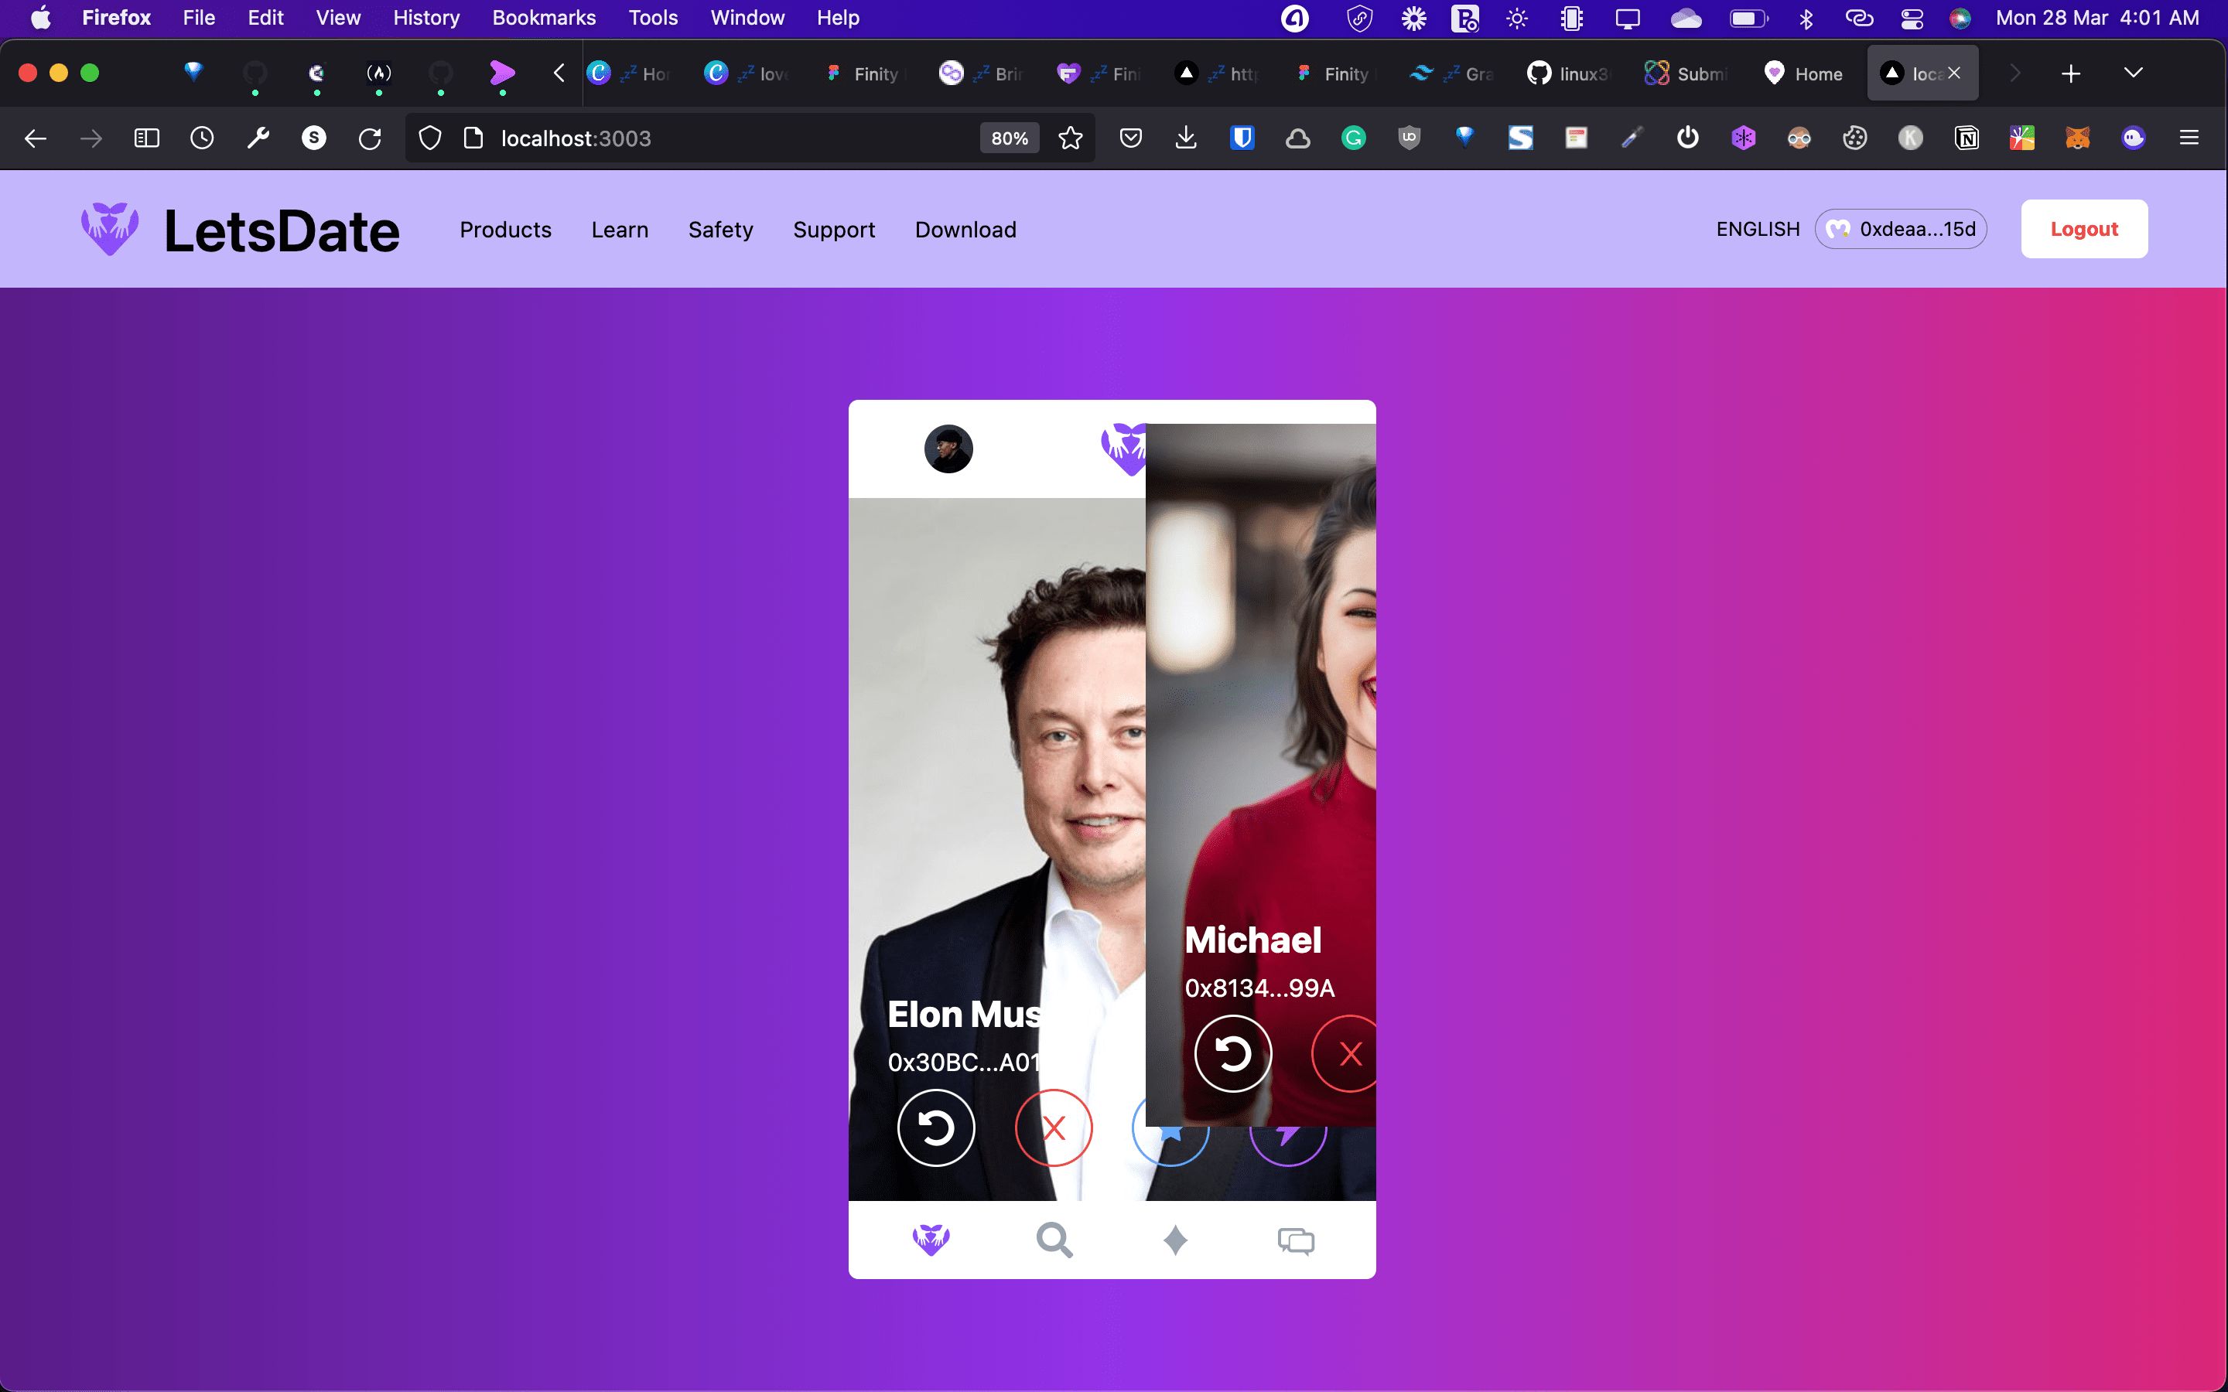Open a new tab with plus button
The width and height of the screenshot is (2228, 1392).
2070,73
